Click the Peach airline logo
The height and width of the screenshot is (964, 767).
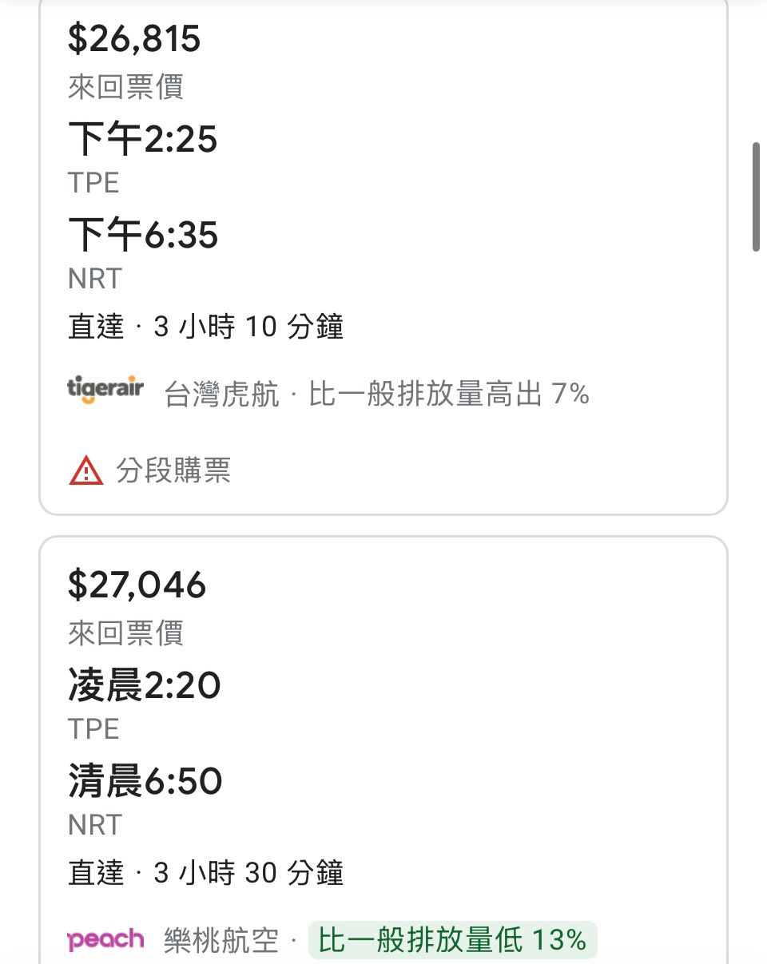pyautogui.click(x=105, y=940)
